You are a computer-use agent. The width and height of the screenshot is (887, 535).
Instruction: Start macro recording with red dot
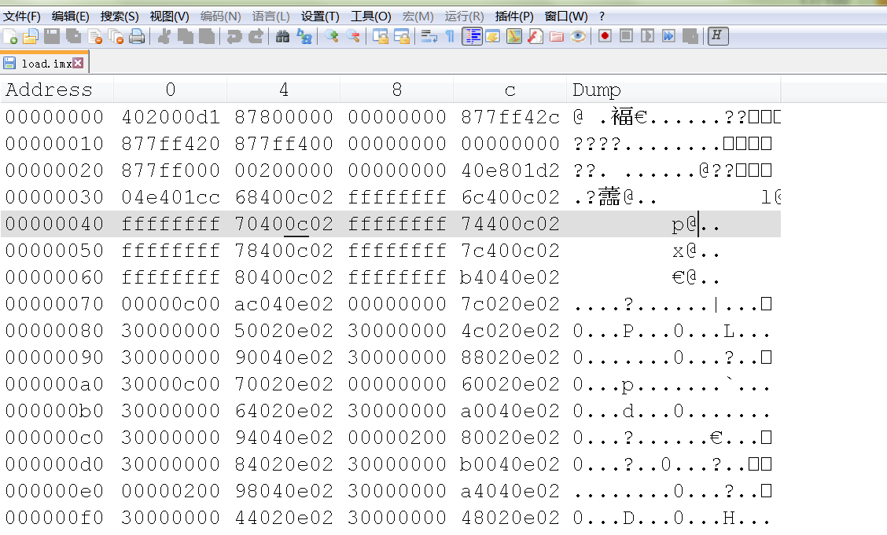[x=605, y=35]
